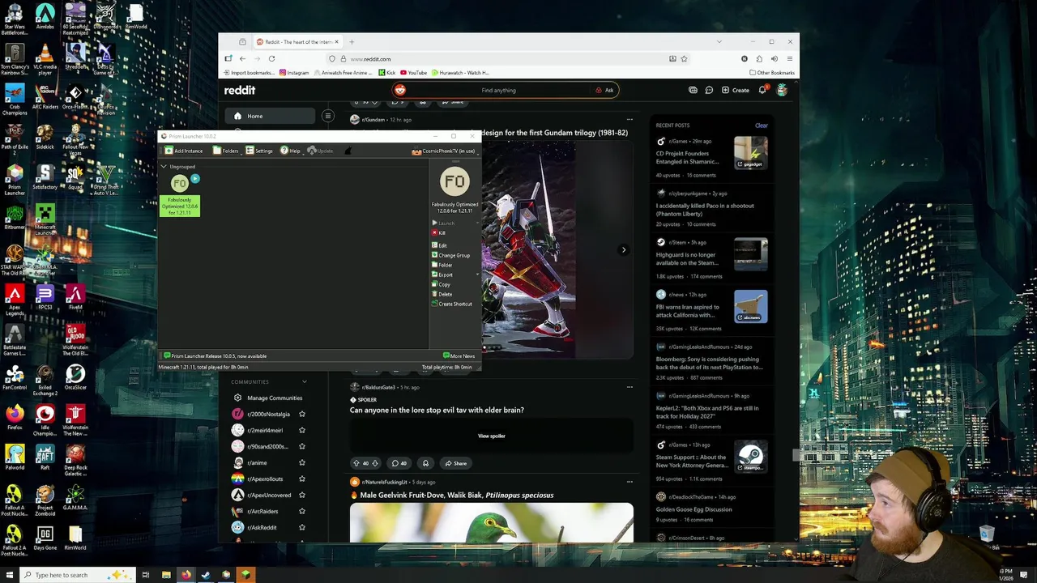Click Create post on reddit
This screenshot has width=1037, height=583.
coord(736,90)
